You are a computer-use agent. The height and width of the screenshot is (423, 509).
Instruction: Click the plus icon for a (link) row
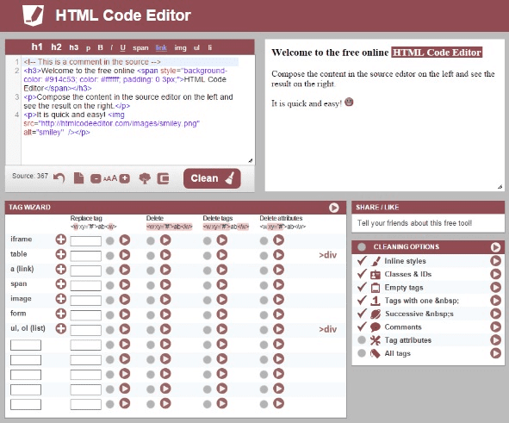[60, 269]
